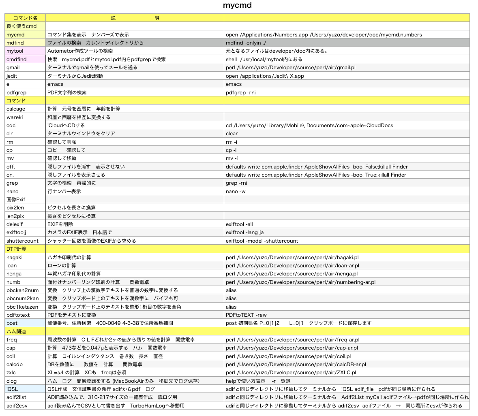478x416 pixels.
Task: Select the pink mytool command name cell
Action: (x=25, y=51)
